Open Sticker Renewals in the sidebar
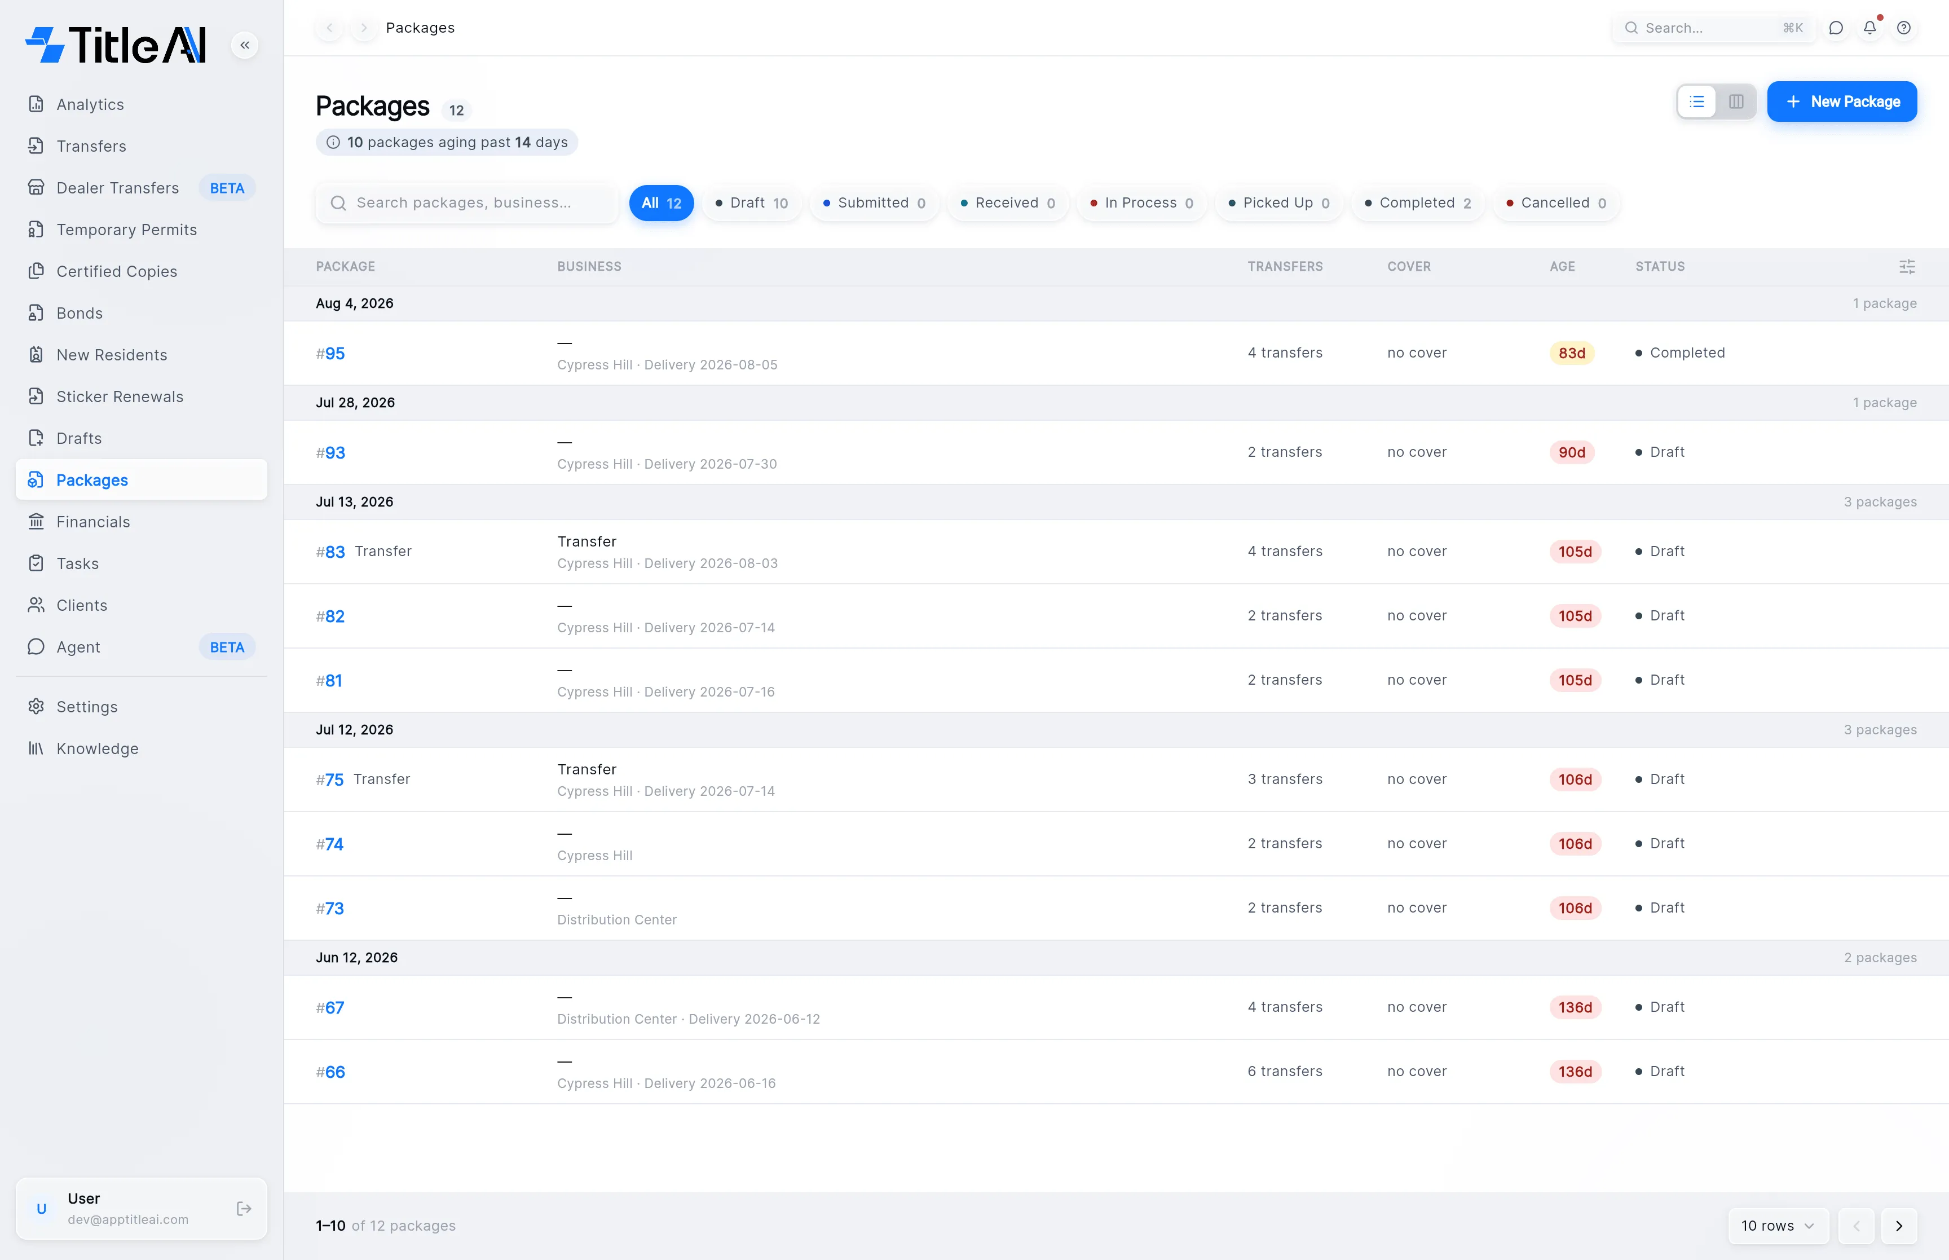1949x1260 pixels. (x=140, y=396)
